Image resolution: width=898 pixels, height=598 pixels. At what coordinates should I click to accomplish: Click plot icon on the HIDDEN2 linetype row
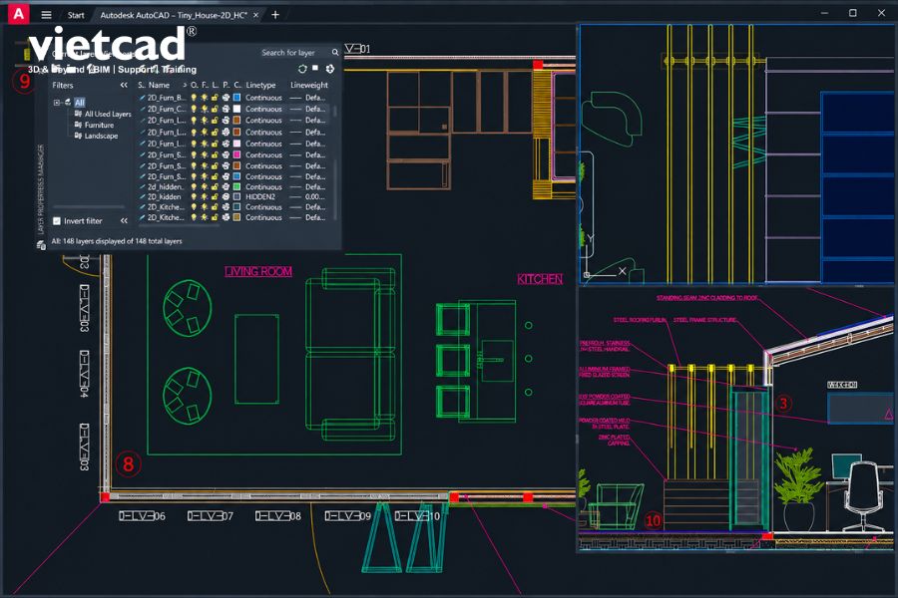[225, 197]
